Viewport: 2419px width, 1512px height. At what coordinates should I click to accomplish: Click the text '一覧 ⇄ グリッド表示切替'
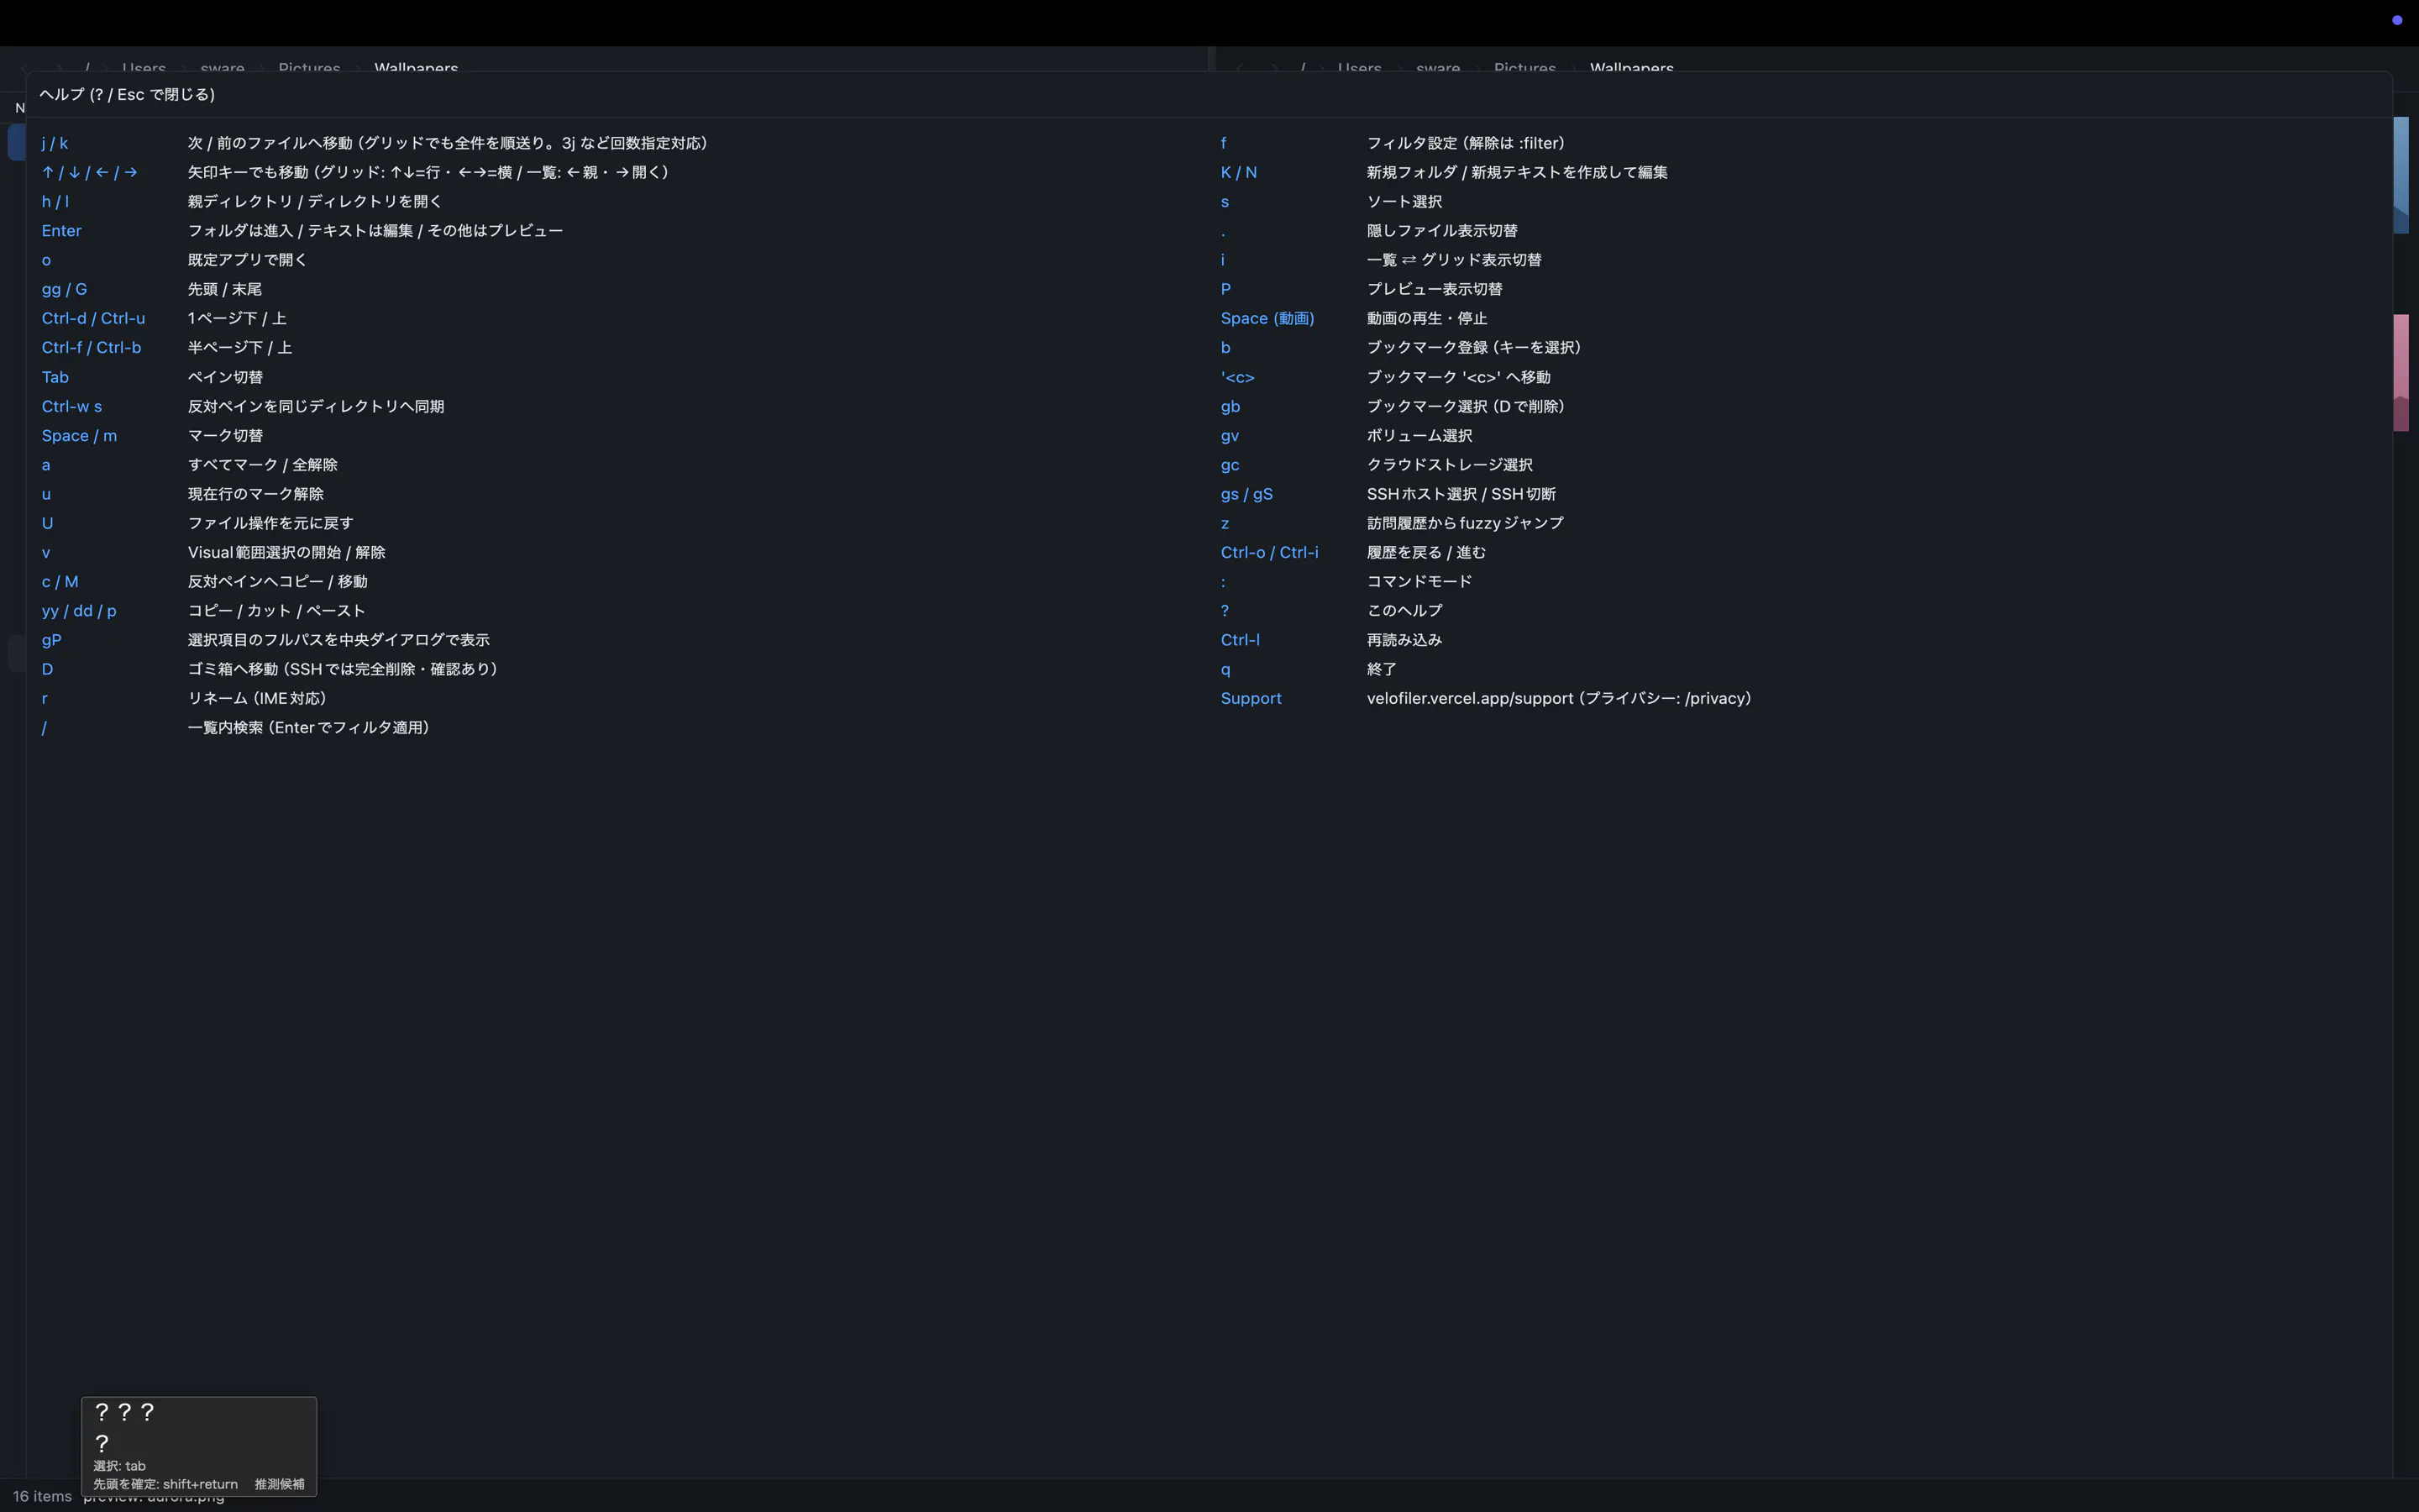1453,259
